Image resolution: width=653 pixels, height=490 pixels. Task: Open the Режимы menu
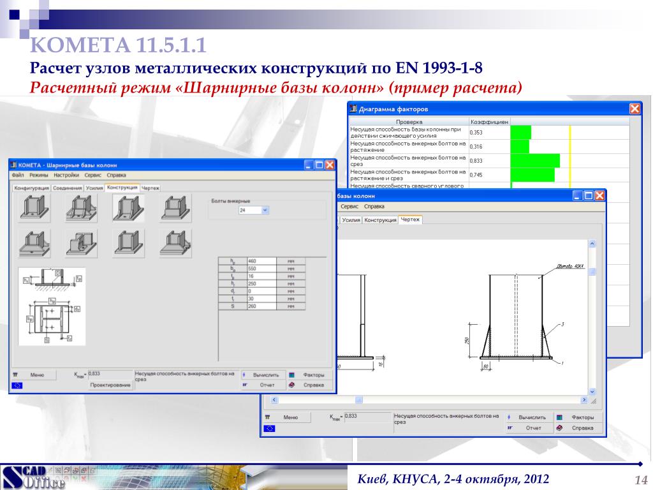point(39,175)
